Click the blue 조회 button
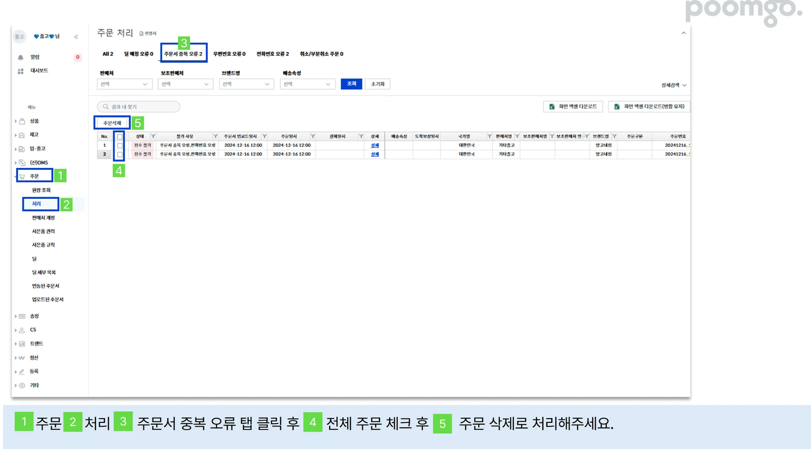Screen dimensions: 811x449 click(351, 84)
